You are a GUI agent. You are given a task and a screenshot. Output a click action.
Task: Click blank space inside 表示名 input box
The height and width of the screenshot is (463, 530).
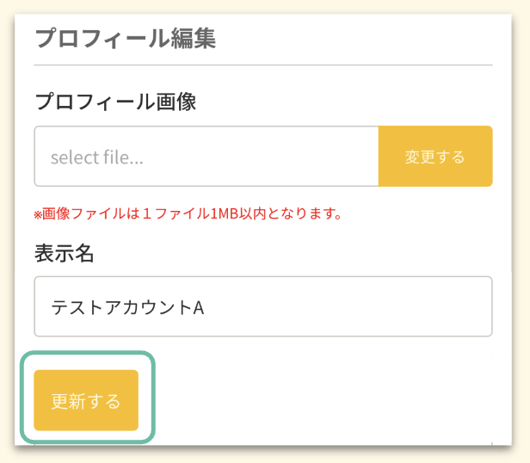[361, 306]
